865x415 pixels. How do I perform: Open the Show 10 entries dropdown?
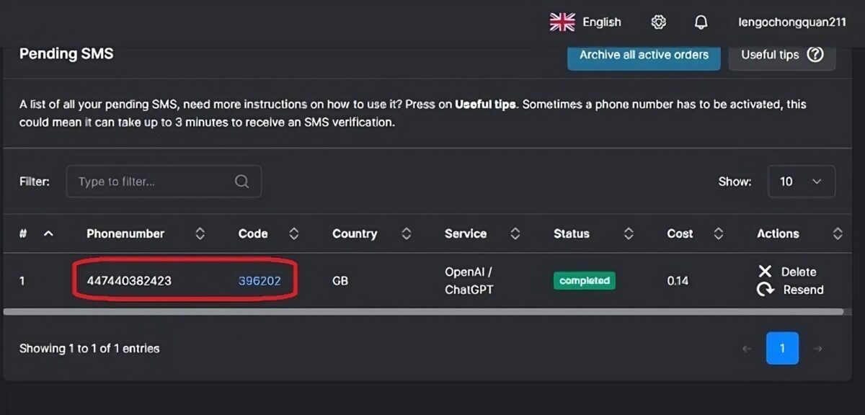click(x=802, y=182)
